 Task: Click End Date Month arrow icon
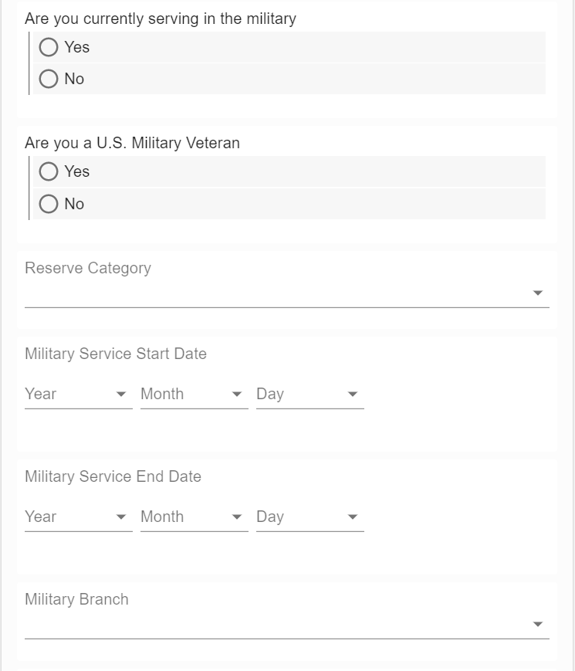pos(237,517)
